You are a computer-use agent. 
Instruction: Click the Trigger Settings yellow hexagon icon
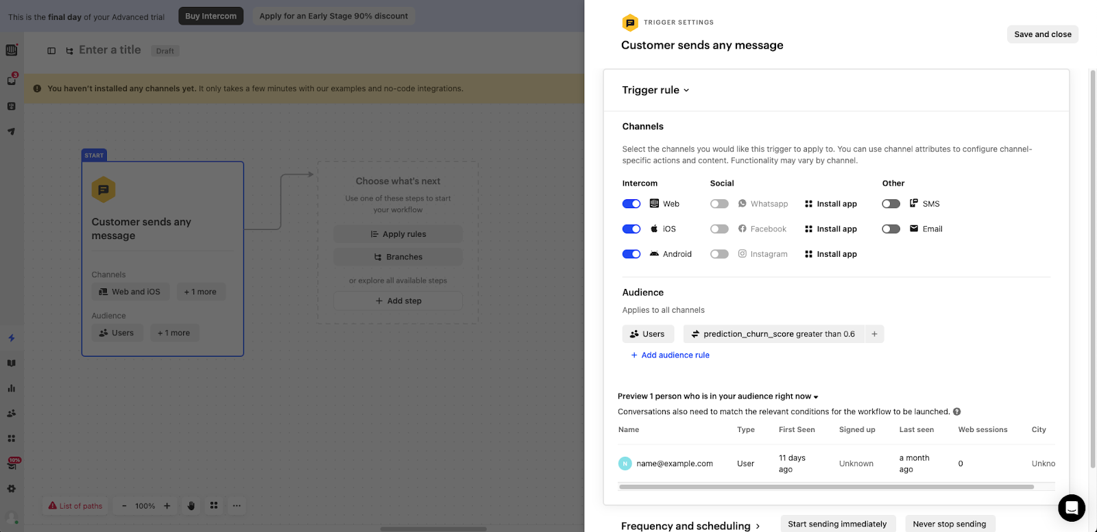(630, 23)
